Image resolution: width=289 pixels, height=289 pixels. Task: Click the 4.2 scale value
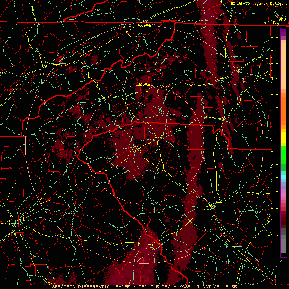pos(275,136)
